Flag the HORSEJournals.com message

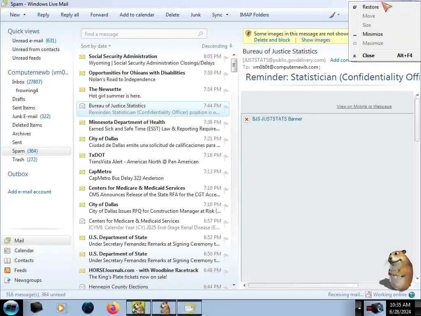tap(226, 272)
